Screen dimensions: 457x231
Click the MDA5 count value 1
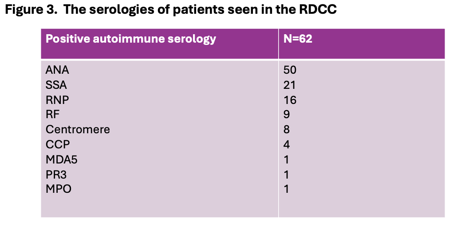(x=287, y=159)
